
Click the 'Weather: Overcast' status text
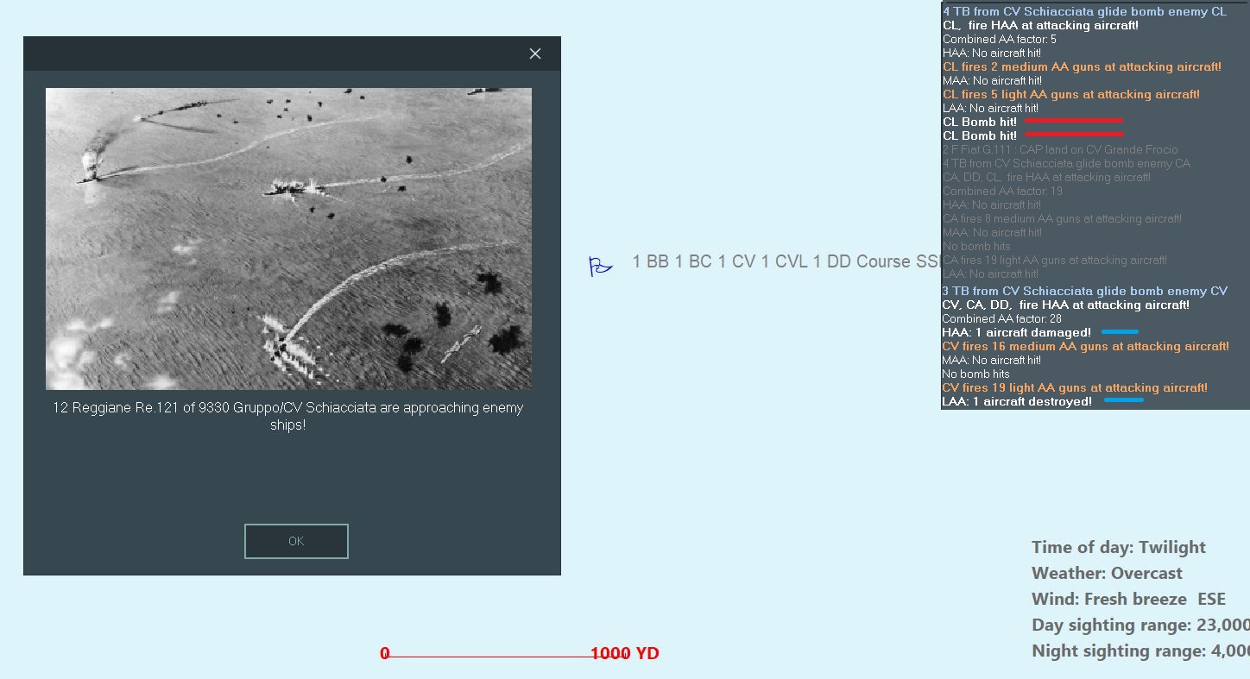[1107, 573]
